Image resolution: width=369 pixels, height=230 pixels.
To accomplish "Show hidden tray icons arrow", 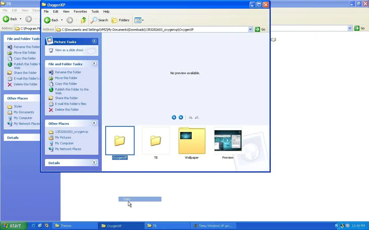I will (337, 226).
